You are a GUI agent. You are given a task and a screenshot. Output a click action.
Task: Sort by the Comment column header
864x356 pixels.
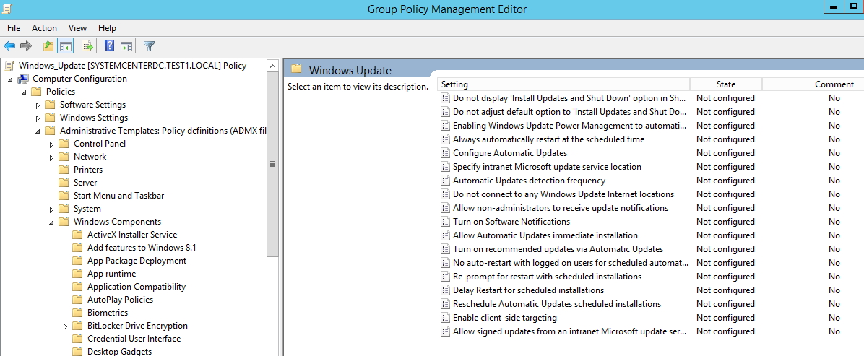813,84
